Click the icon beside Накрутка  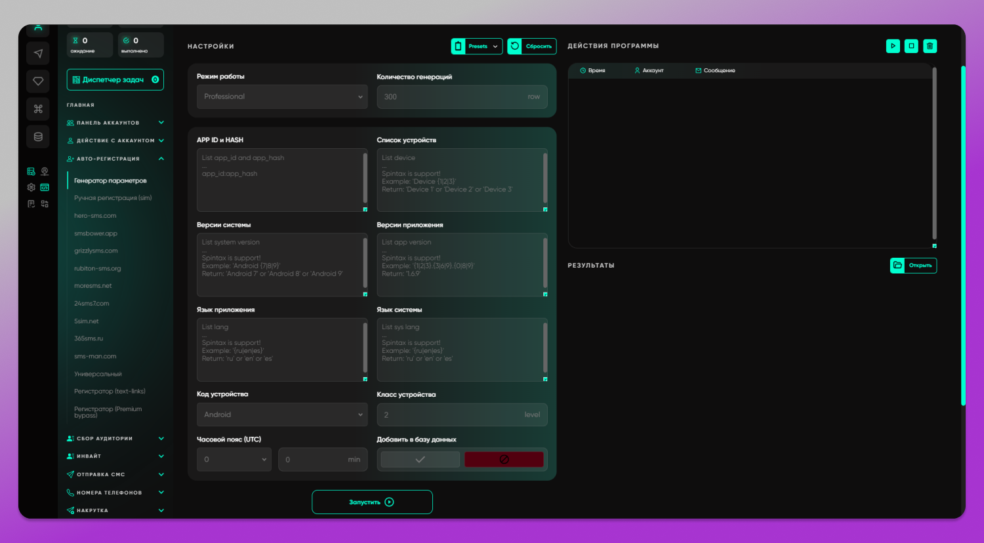[70, 510]
